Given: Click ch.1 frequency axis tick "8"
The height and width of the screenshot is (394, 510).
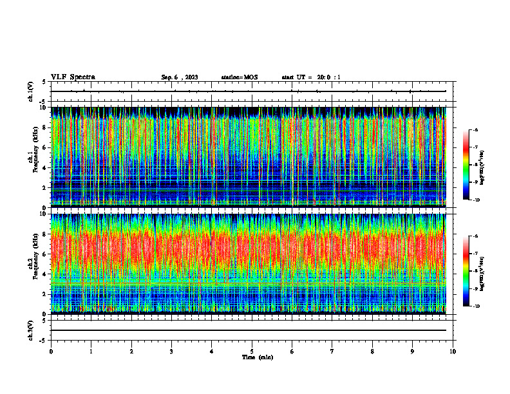Looking at the screenshot, I should click(x=45, y=127).
